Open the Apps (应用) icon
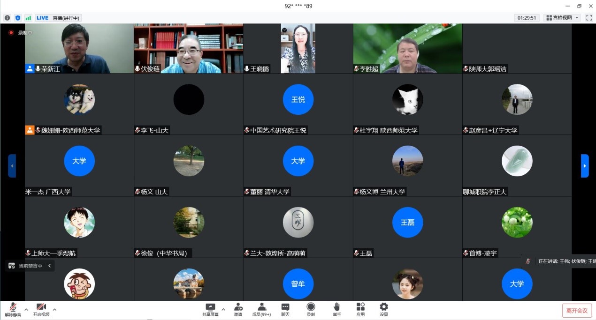The width and height of the screenshot is (596, 320). pyautogui.click(x=360, y=307)
